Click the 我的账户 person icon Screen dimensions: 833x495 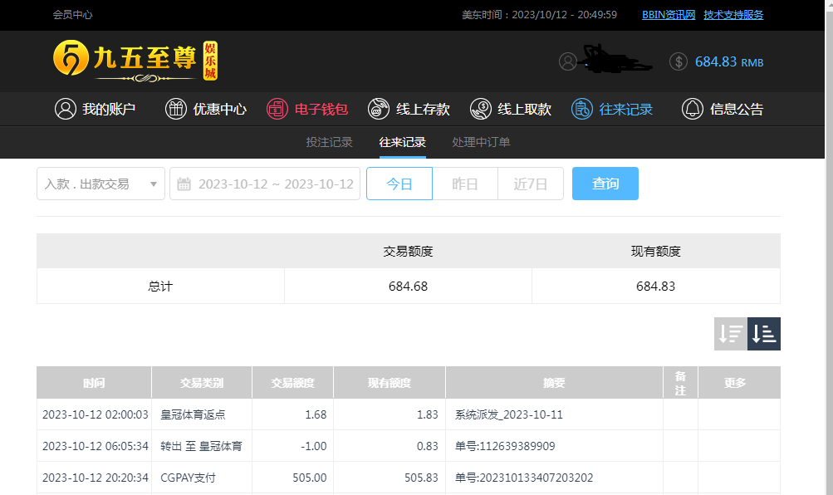66,109
